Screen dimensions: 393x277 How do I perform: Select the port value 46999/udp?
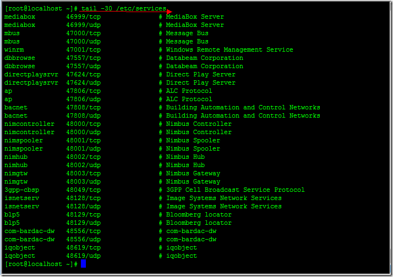point(84,25)
